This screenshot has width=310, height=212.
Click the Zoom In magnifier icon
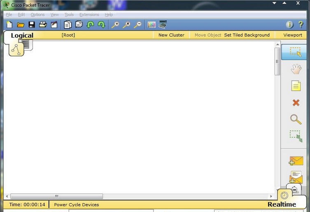[x=115, y=25]
